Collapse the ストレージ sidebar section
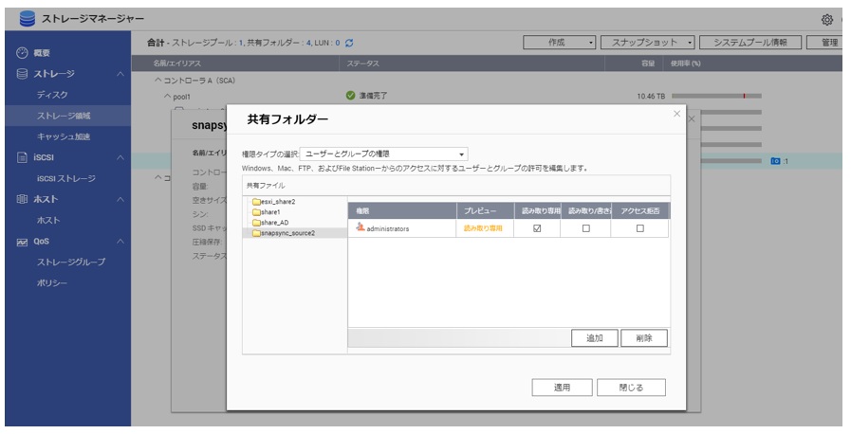 tap(120, 74)
